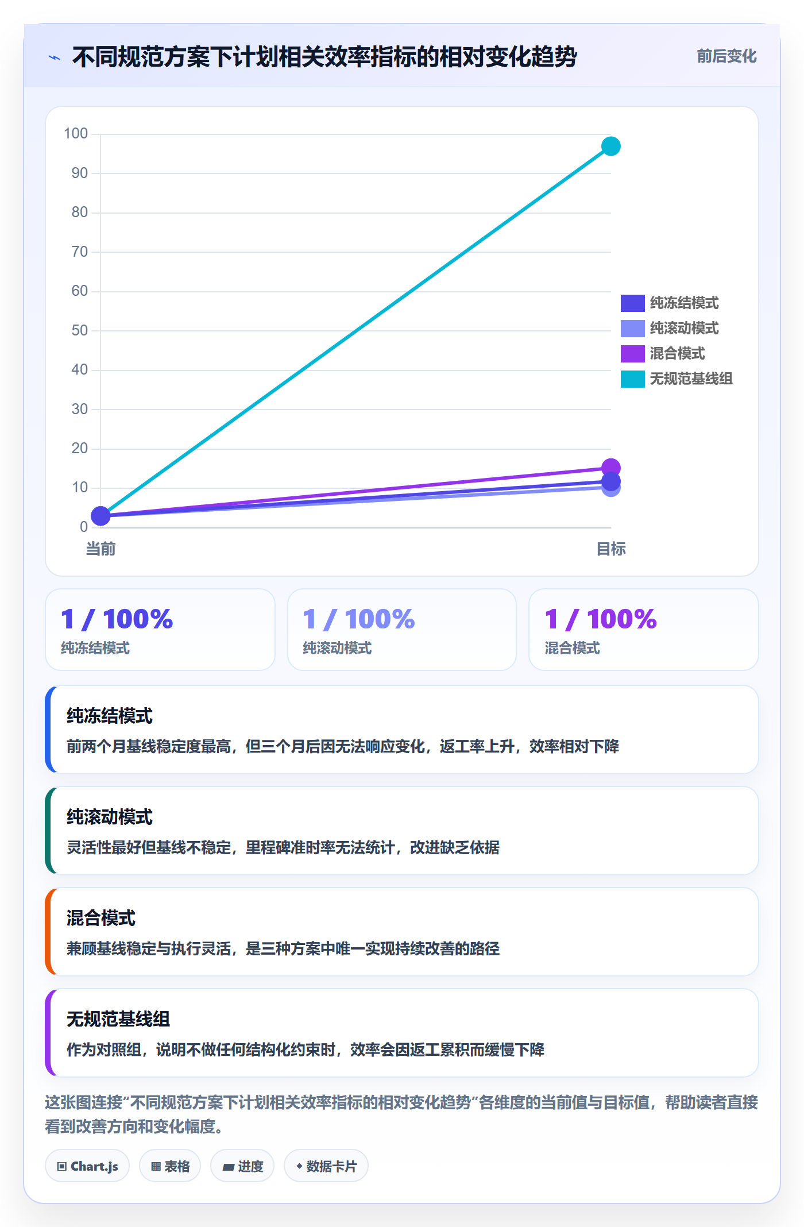Viewport: 804px width, 1227px height.
Task: Open the 纯冻结模式 1 / 100% stat card
Action: pyautogui.click(x=160, y=630)
